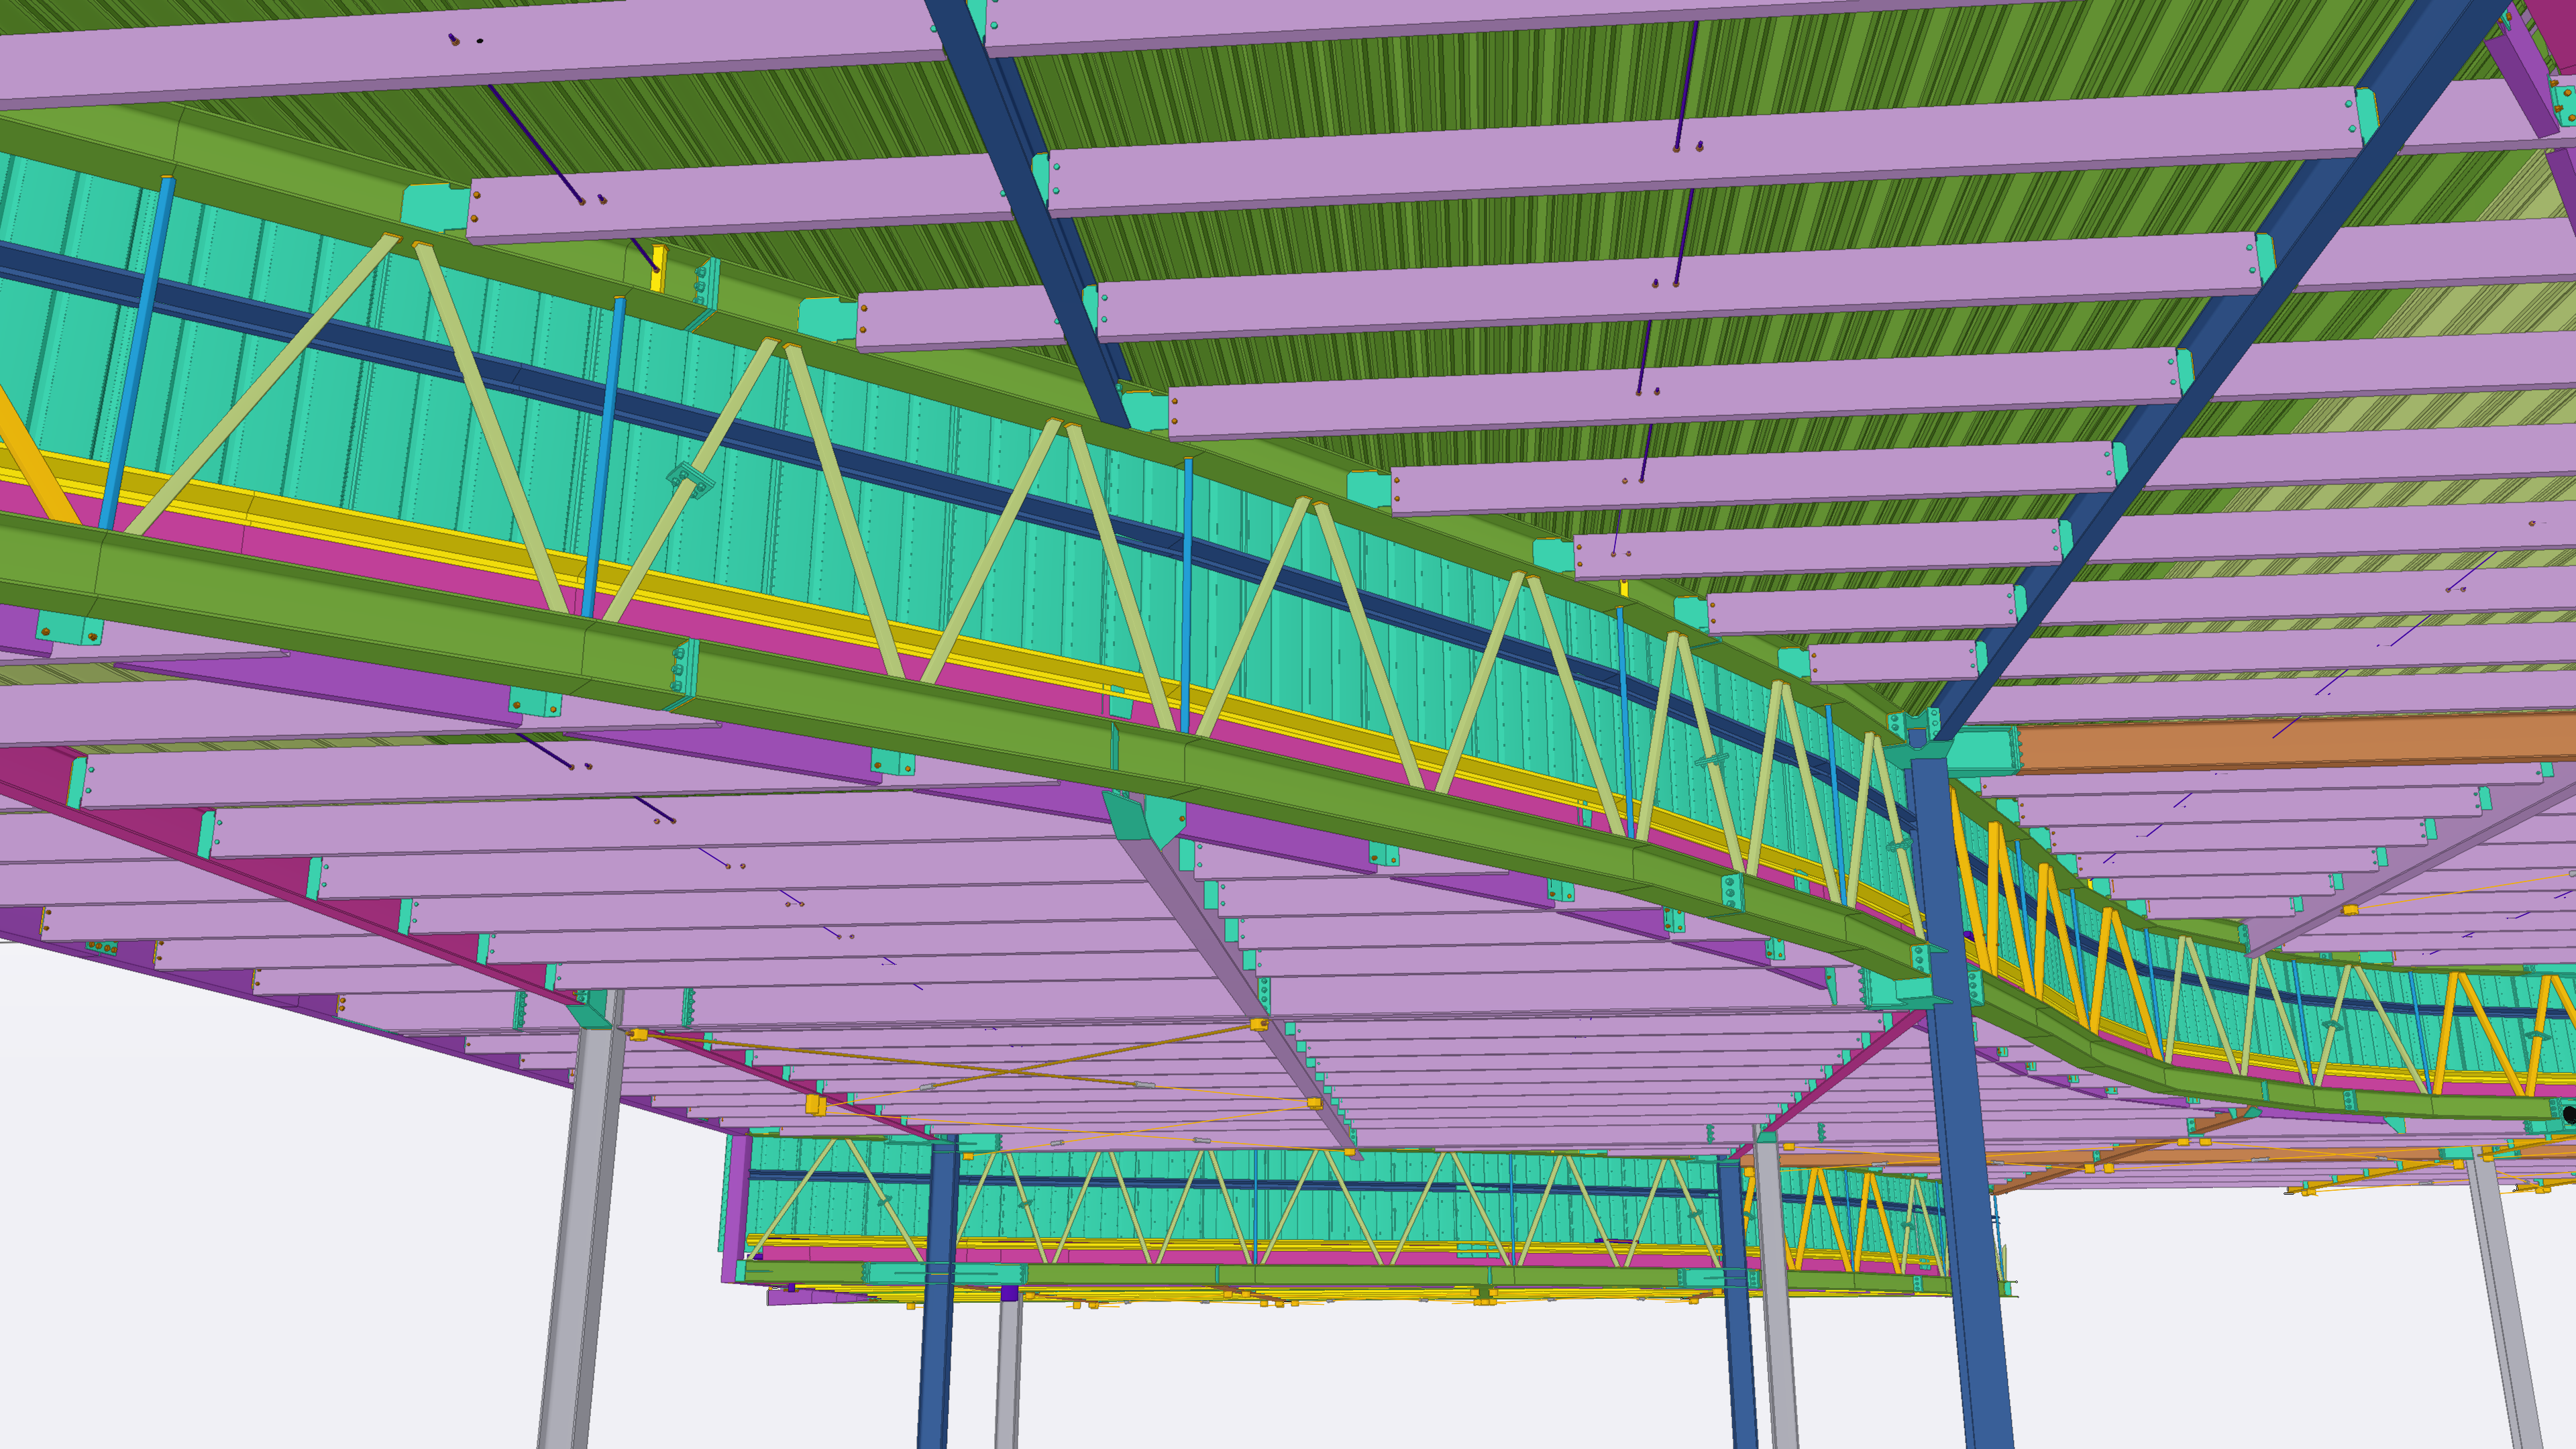Select the yellow bracing connector block on magenta beam
This screenshot has height=1449, width=2576.
[x=815, y=1104]
